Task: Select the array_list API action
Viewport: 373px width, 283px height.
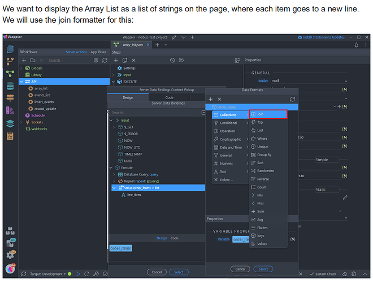Action: click(x=41, y=88)
